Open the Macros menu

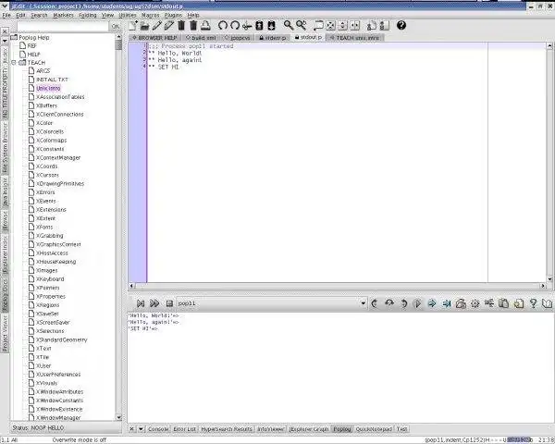click(x=151, y=15)
